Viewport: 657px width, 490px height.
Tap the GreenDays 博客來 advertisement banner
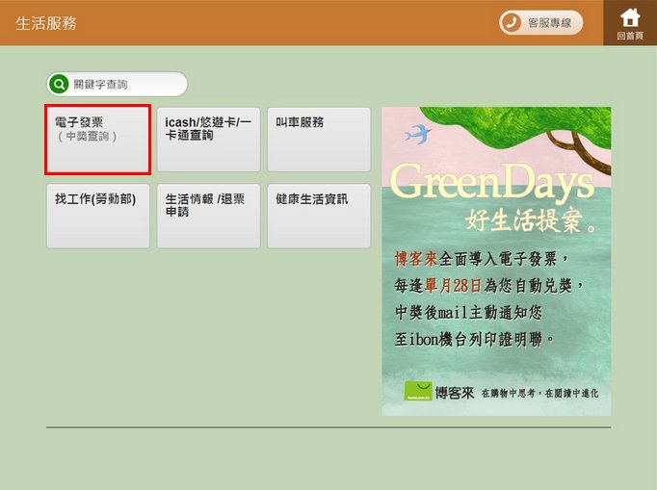point(496,261)
